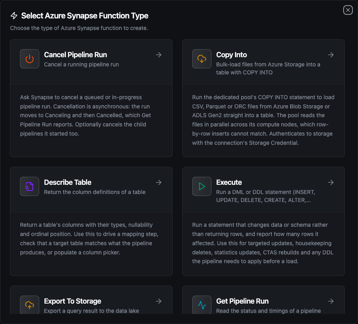
Task: Click the lightning bolt icon beside dialog title
Action: [x=14, y=16]
